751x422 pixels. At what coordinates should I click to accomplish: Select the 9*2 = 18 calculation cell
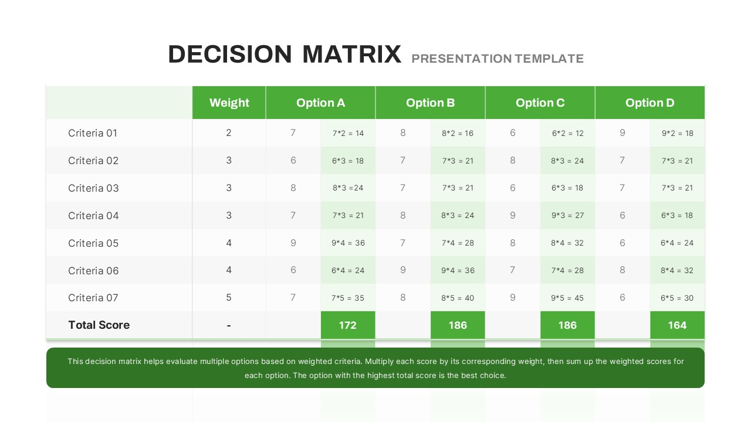click(x=677, y=133)
